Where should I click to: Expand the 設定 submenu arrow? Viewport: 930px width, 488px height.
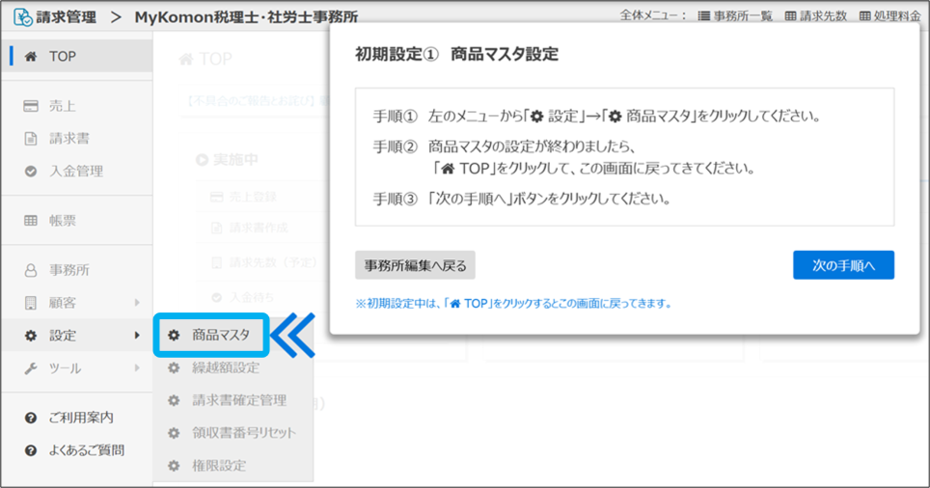click(x=137, y=336)
